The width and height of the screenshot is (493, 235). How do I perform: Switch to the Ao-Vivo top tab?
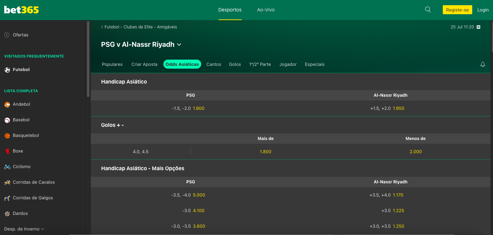[x=266, y=10]
